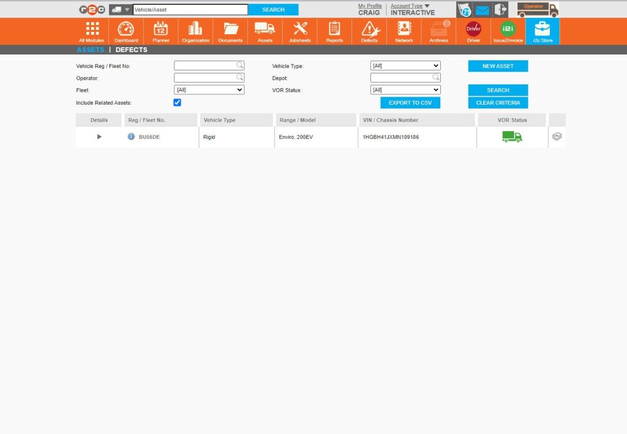Screen dimensions: 627x434
Task: Open the Network module
Action: [x=404, y=31]
